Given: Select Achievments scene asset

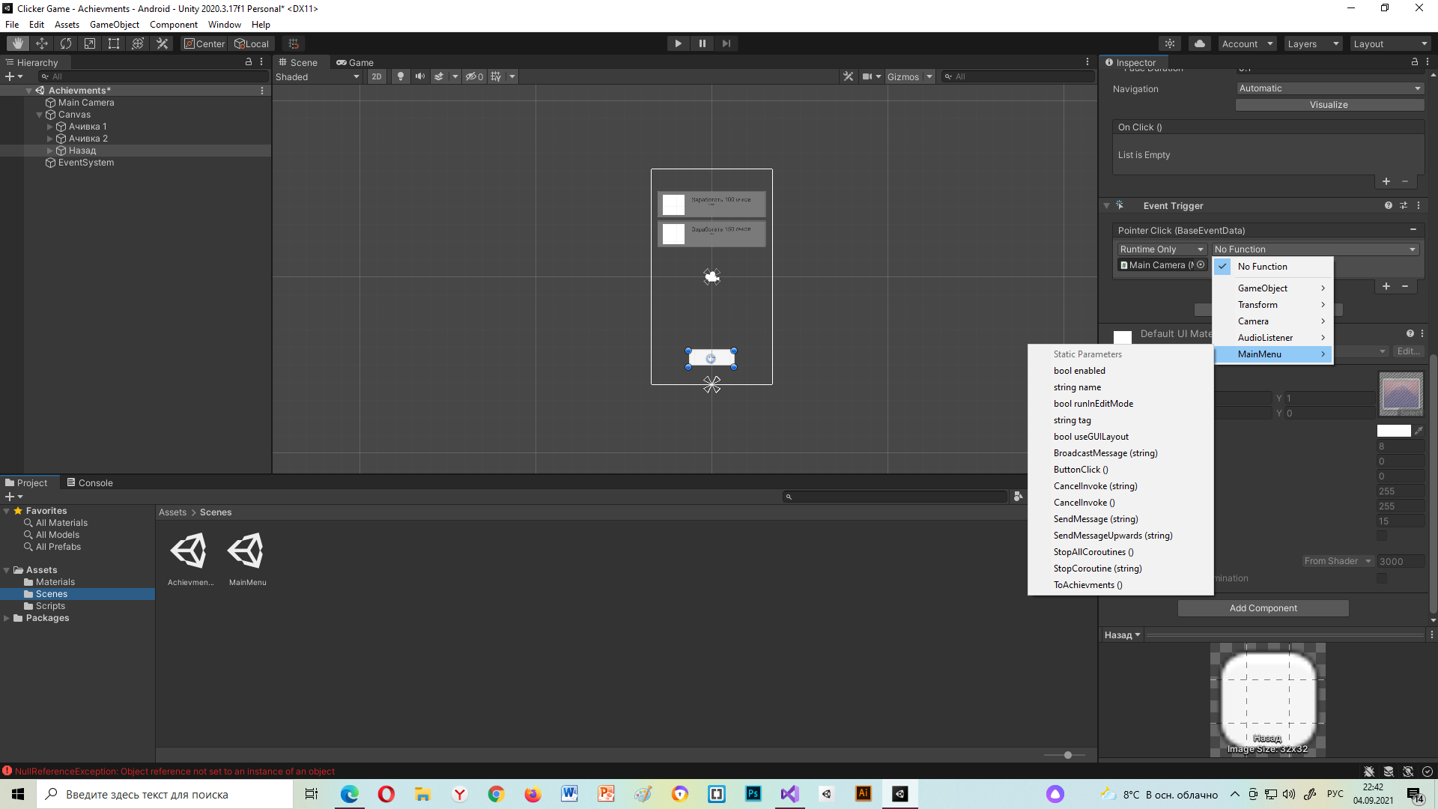Looking at the screenshot, I should [190, 559].
